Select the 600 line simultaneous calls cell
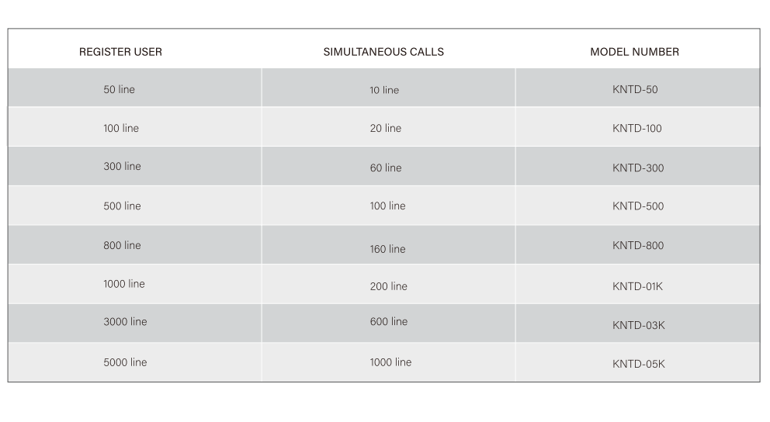 pos(388,321)
